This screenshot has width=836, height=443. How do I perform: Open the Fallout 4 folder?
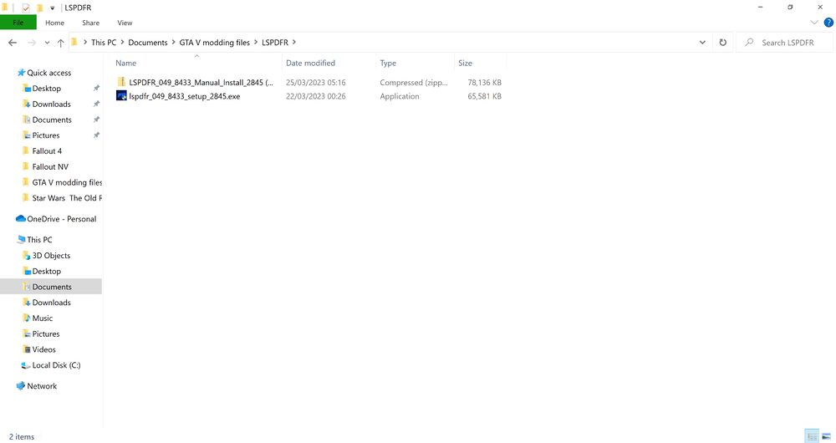point(47,150)
